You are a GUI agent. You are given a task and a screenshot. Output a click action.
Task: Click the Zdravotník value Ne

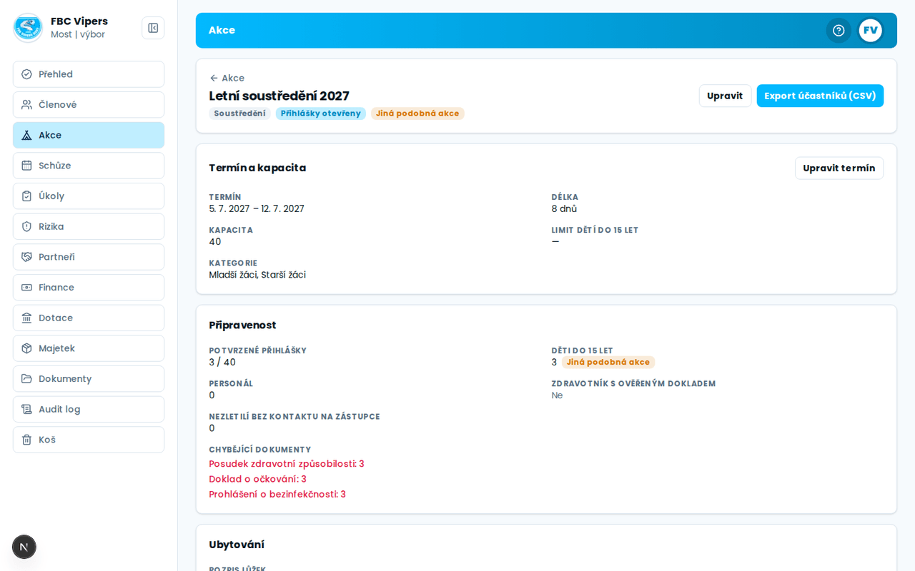557,395
